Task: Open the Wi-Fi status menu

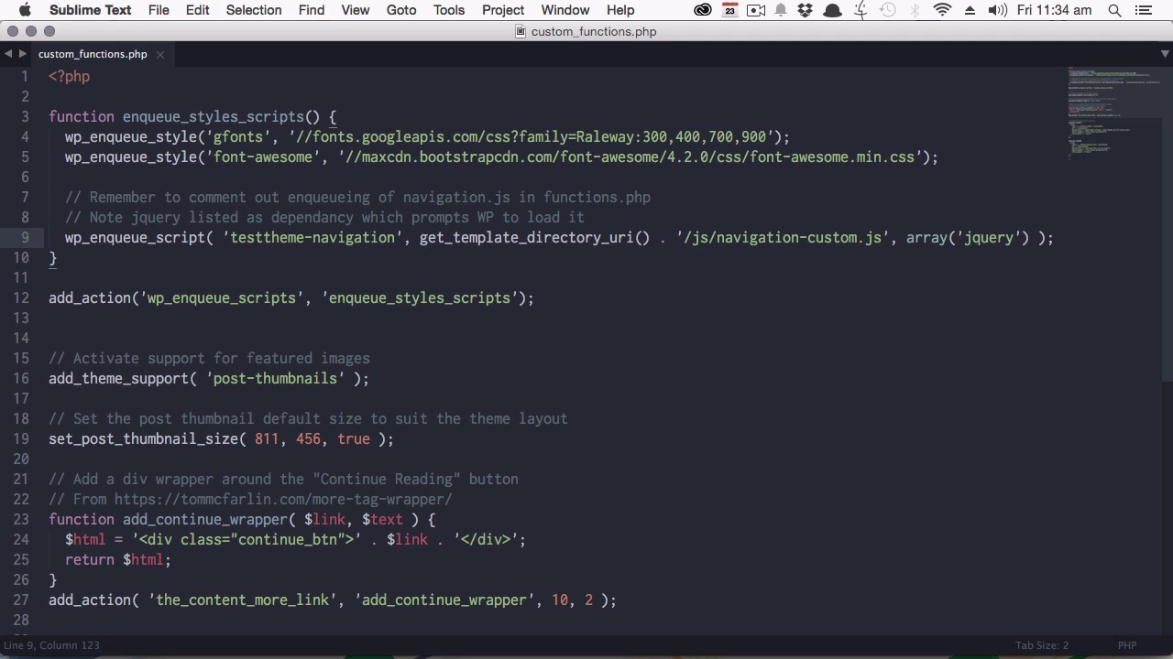Action: coord(942,10)
